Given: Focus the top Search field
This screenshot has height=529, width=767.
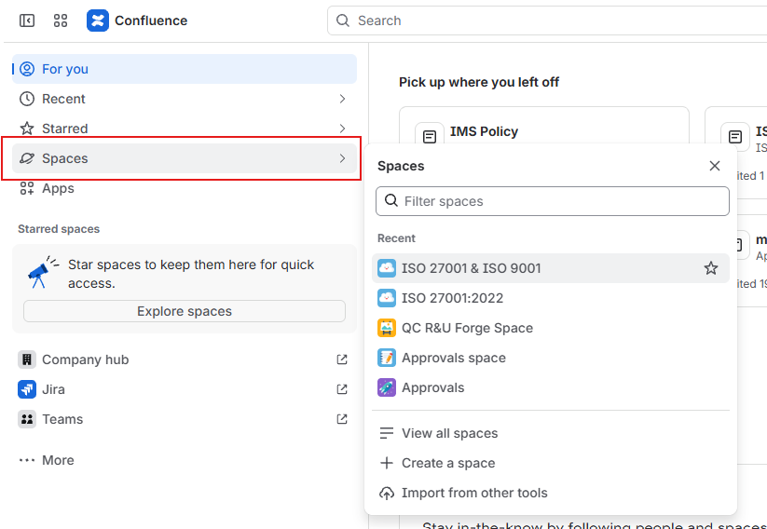Looking at the screenshot, I should click(x=547, y=20).
